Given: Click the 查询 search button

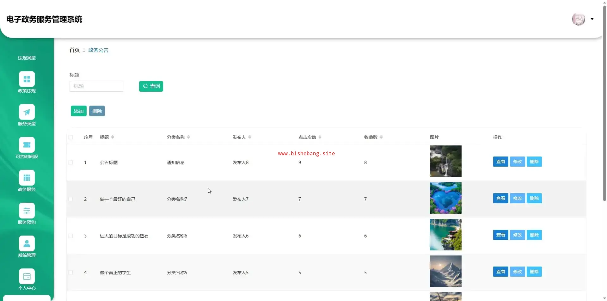Looking at the screenshot, I should [151, 86].
